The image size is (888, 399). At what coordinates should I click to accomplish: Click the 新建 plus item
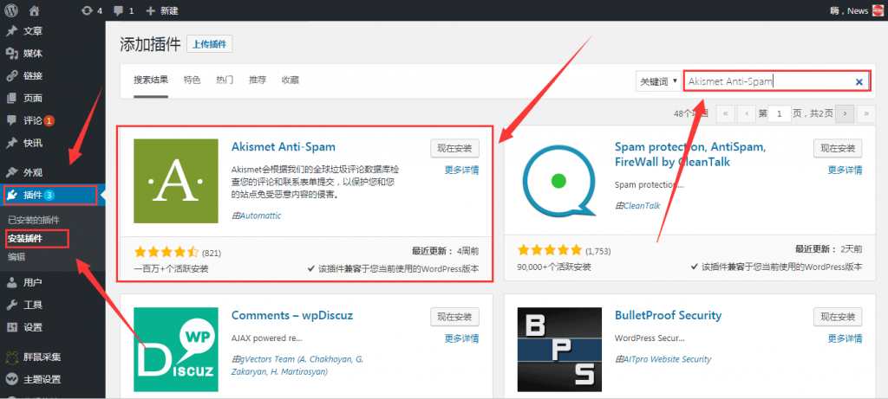click(x=162, y=10)
